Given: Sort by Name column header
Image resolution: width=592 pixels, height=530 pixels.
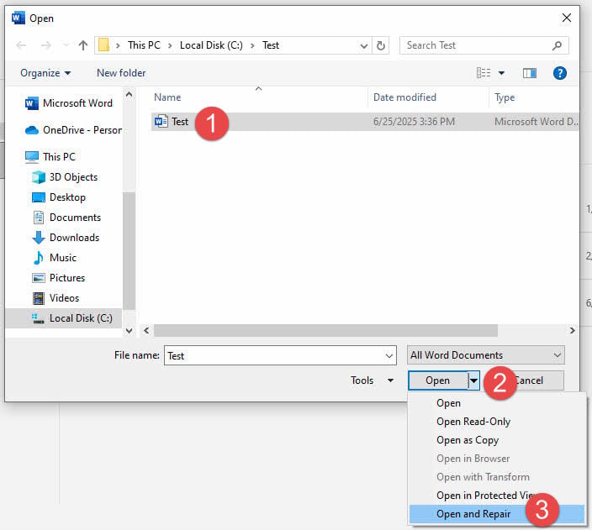Looking at the screenshot, I should click(167, 97).
